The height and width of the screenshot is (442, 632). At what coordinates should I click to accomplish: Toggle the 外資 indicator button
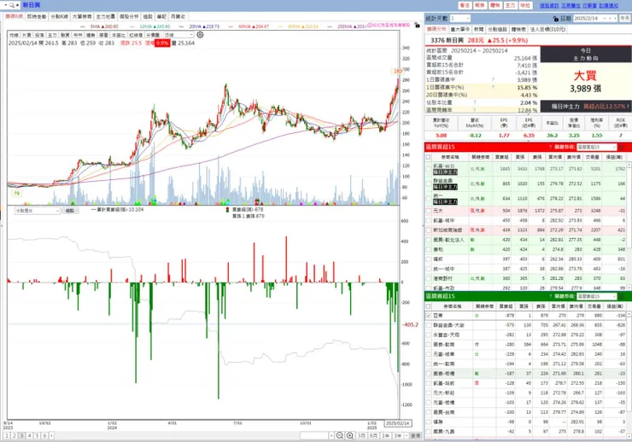tap(26, 35)
